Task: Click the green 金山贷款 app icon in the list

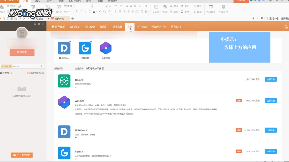Action: 64,81
